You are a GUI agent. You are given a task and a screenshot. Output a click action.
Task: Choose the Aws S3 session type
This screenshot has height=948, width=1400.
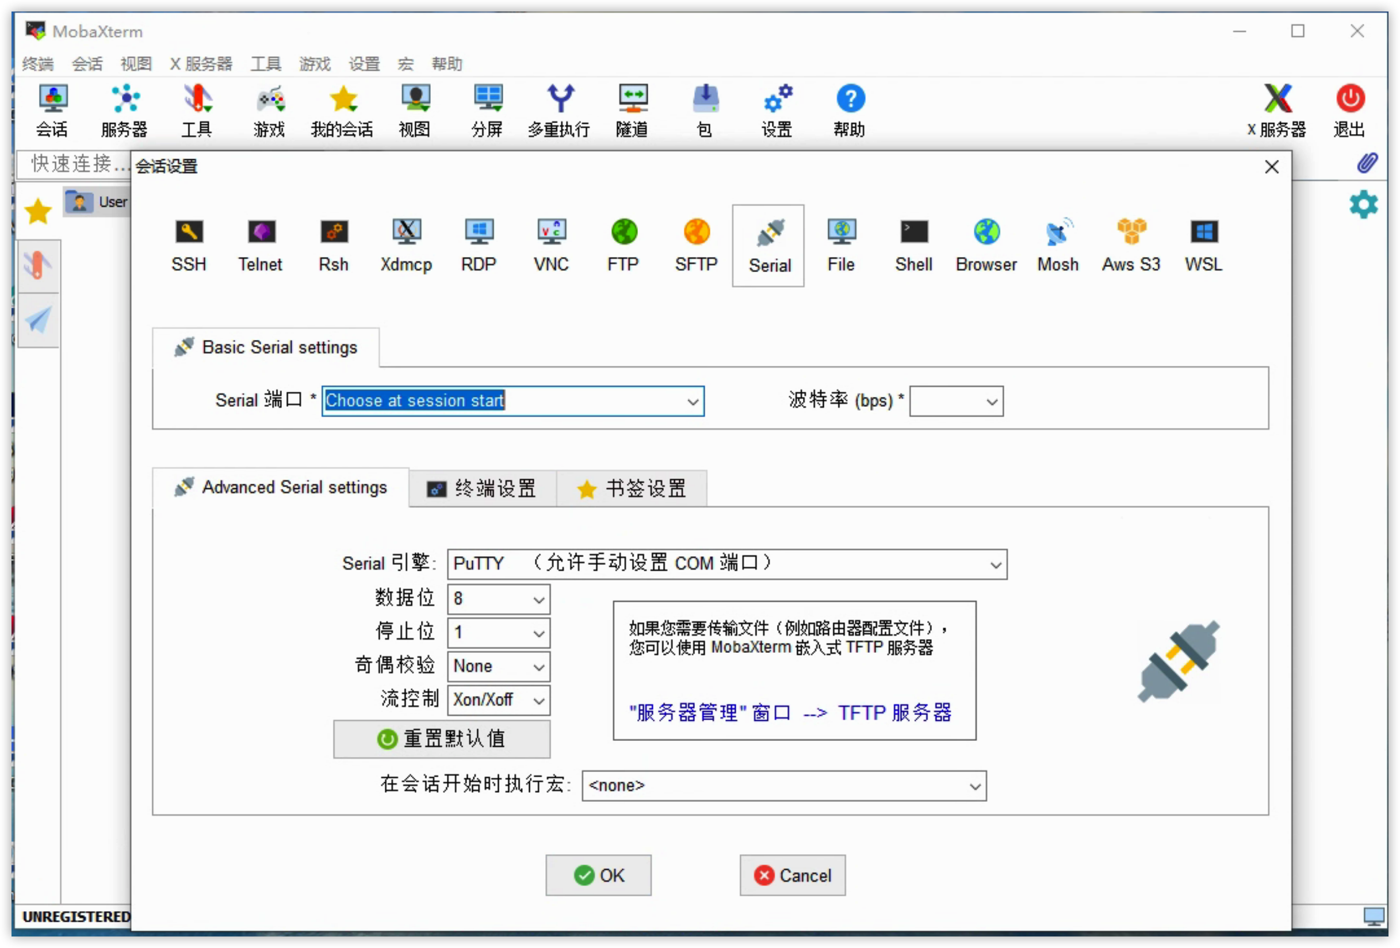click(x=1131, y=246)
